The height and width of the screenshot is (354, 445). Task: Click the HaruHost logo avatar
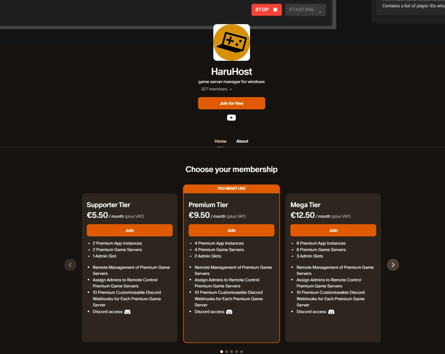pos(231,42)
